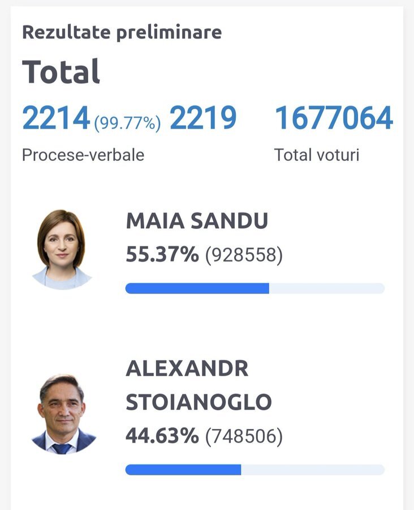Click the filled part of Sandu's progress bar
Viewport: 414px width, 510px height.
pos(197,288)
